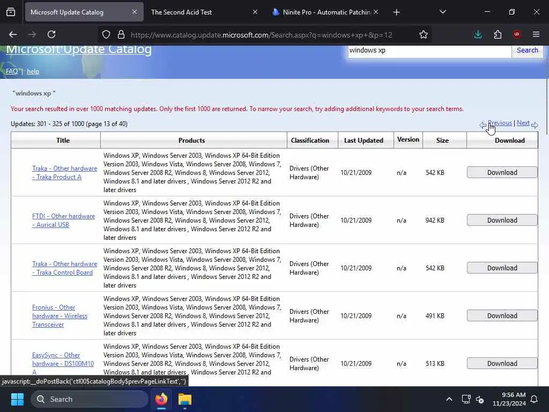This screenshot has height=412, width=549.
Task: Sort results by Version column header
Action: coord(408,139)
